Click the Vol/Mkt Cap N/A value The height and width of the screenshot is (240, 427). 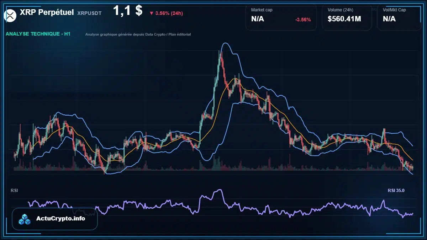[x=389, y=19]
